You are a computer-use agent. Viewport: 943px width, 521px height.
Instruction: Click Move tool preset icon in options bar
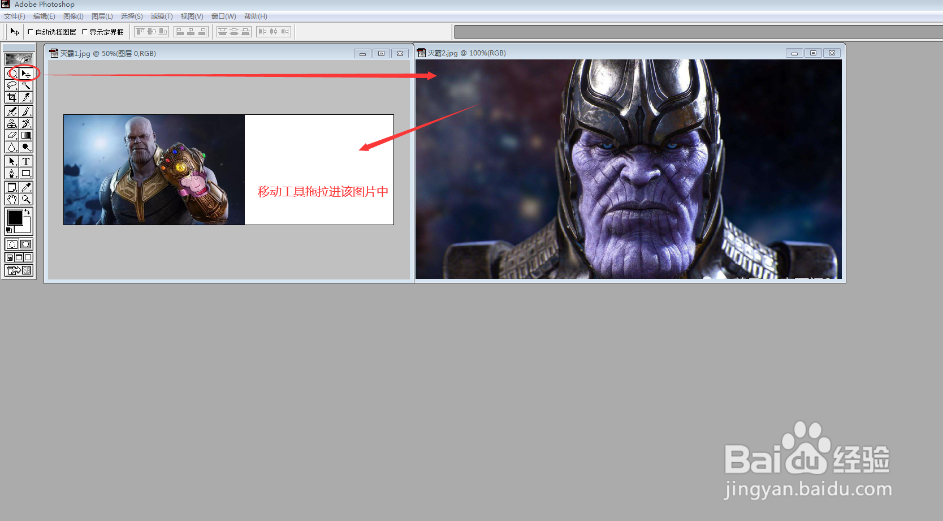click(x=15, y=32)
